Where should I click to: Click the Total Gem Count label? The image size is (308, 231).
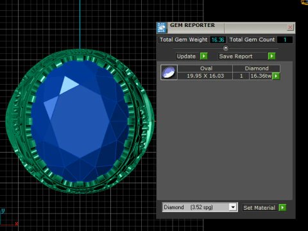click(252, 40)
